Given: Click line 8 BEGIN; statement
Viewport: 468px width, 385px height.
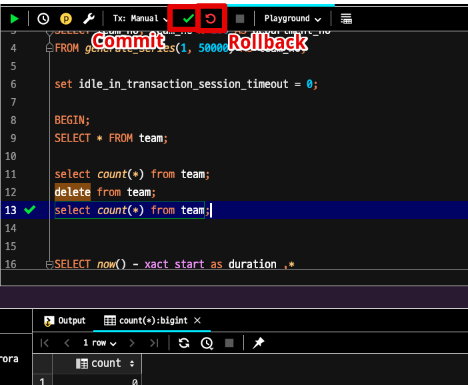Looking at the screenshot, I should (72, 120).
